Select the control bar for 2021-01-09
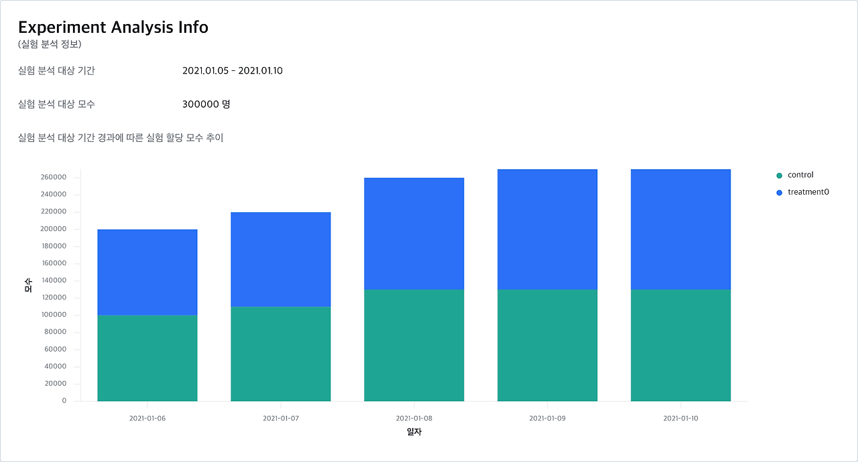This screenshot has width=858, height=462. [x=548, y=345]
